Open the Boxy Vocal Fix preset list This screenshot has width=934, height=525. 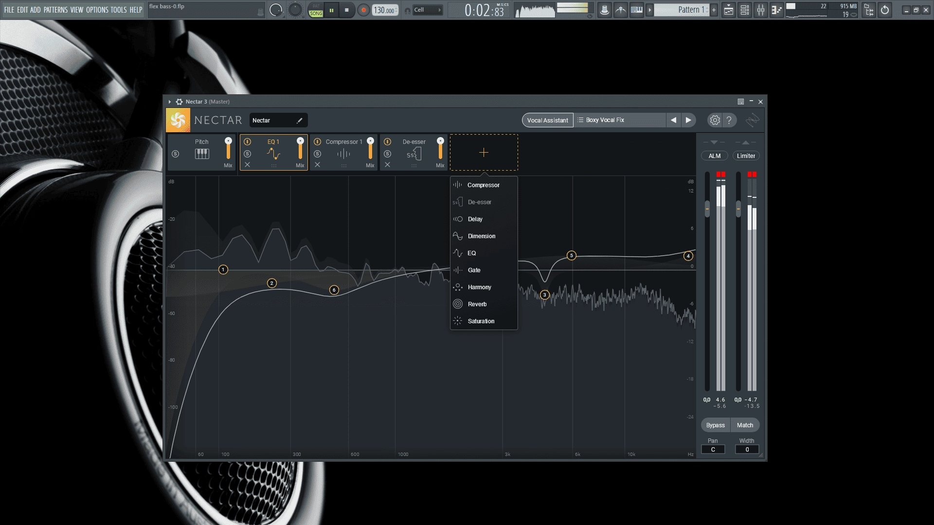point(619,120)
